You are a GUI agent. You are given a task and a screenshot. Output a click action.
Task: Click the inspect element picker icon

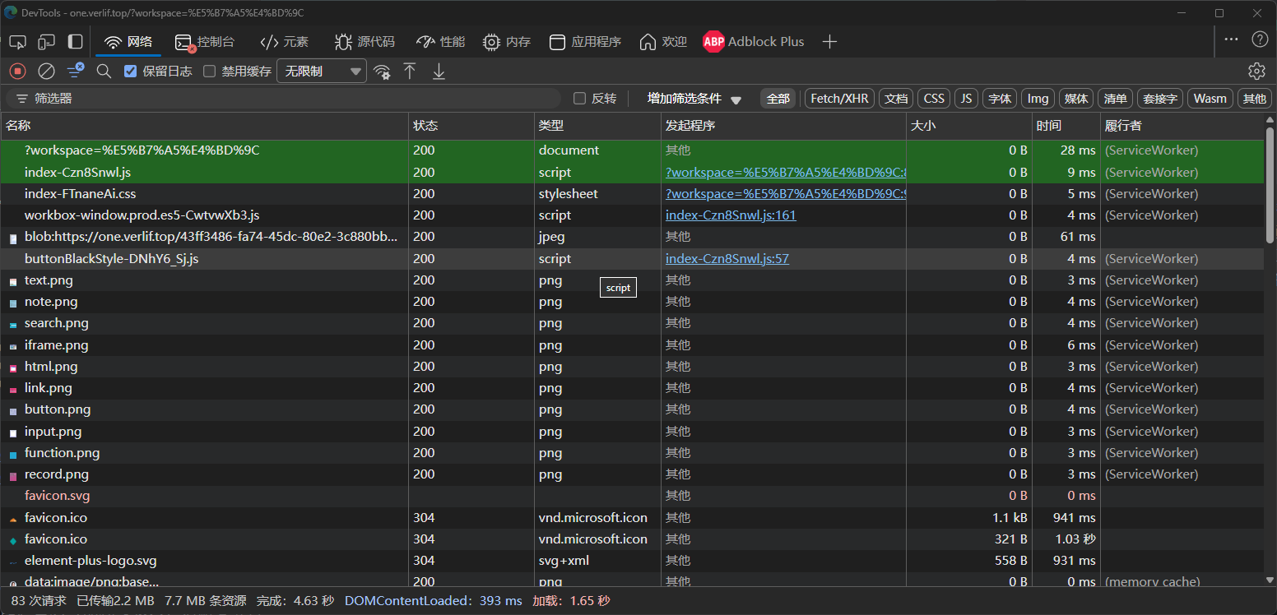[x=17, y=42]
